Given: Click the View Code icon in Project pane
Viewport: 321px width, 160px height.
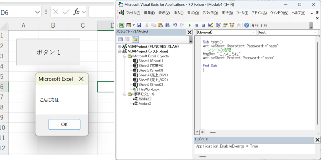Looking at the screenshot, I should tap(120, 39).
